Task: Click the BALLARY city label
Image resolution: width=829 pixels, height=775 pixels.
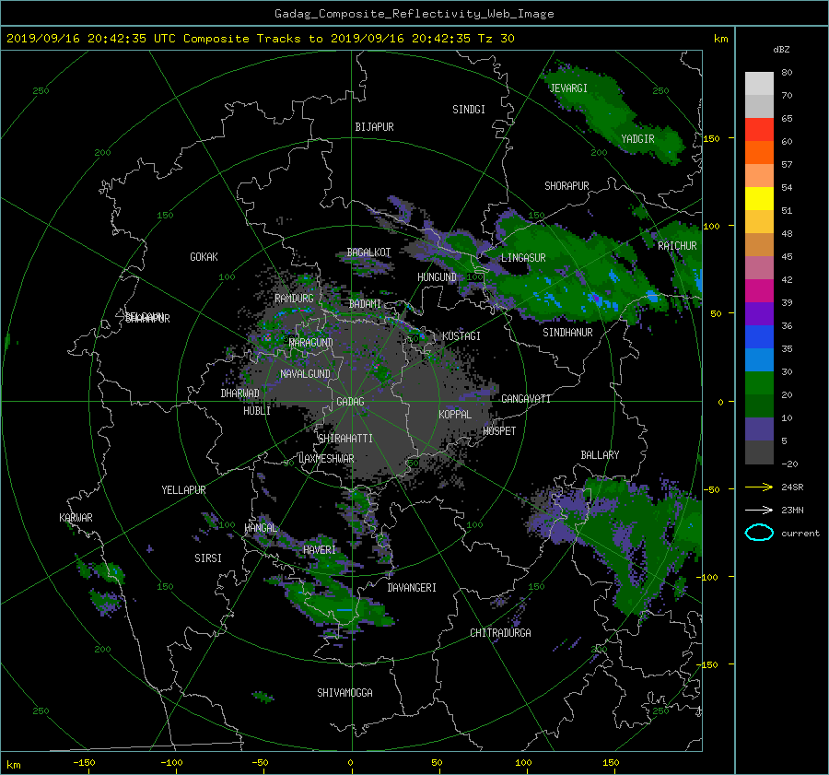Action: tap(600, 455)
